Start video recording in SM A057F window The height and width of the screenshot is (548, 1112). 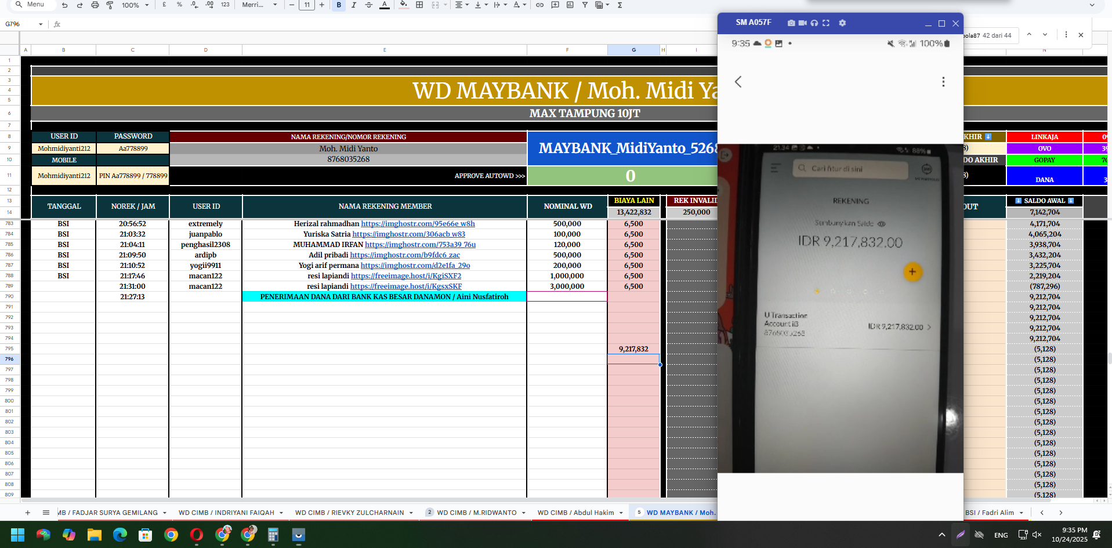pyautogui.click(x=803, y=23)
